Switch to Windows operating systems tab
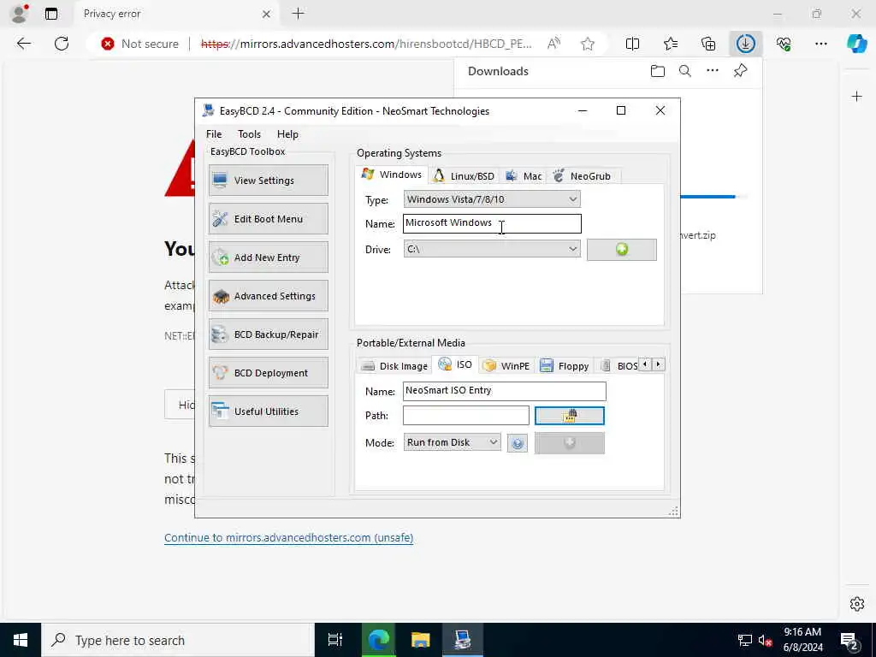 tap(392, 175)
